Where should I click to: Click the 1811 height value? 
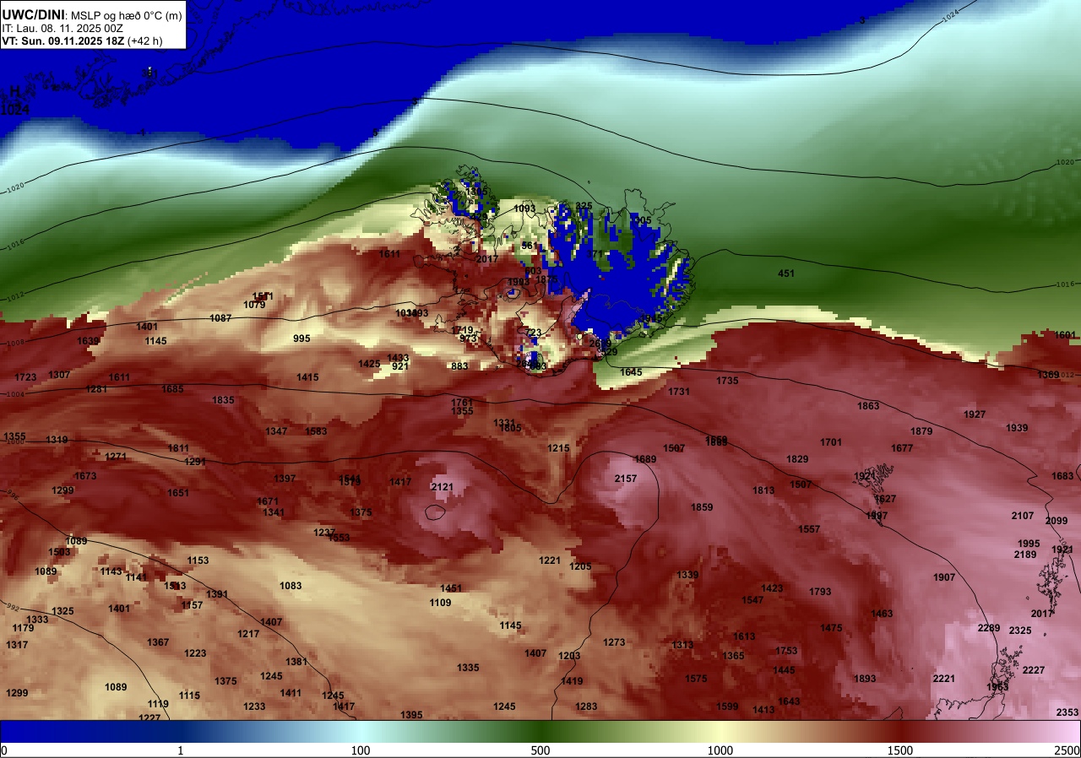point(178,448)
